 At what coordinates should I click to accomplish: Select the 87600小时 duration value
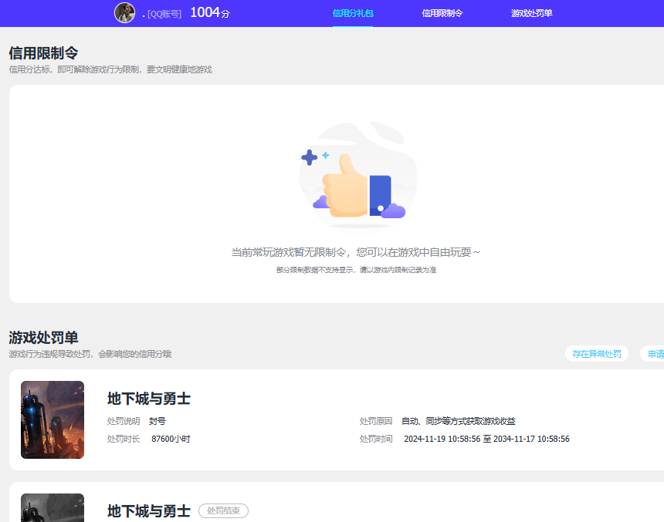171,439
